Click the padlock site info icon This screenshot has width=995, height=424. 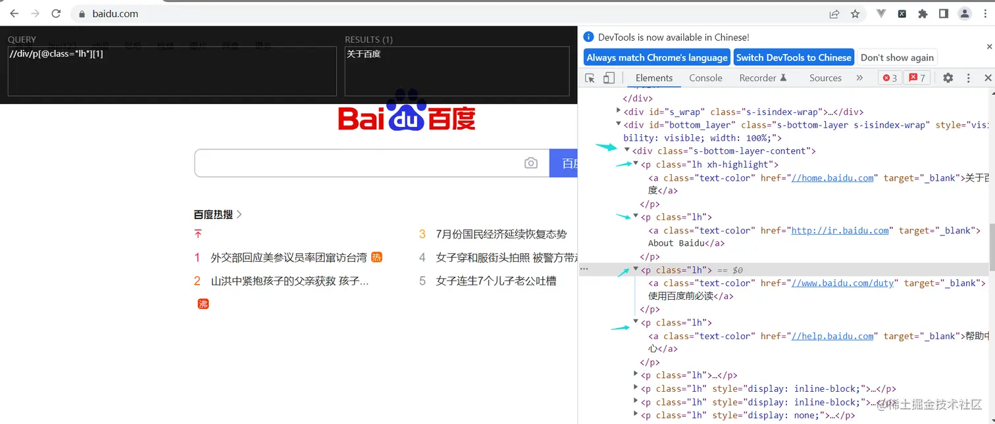(x=82, y=14)
